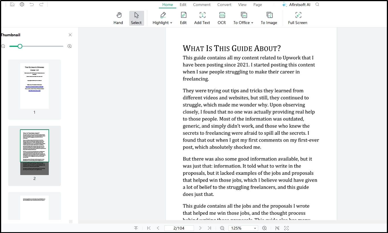Expand the To Office dropdown arrow

coord(252,23)
